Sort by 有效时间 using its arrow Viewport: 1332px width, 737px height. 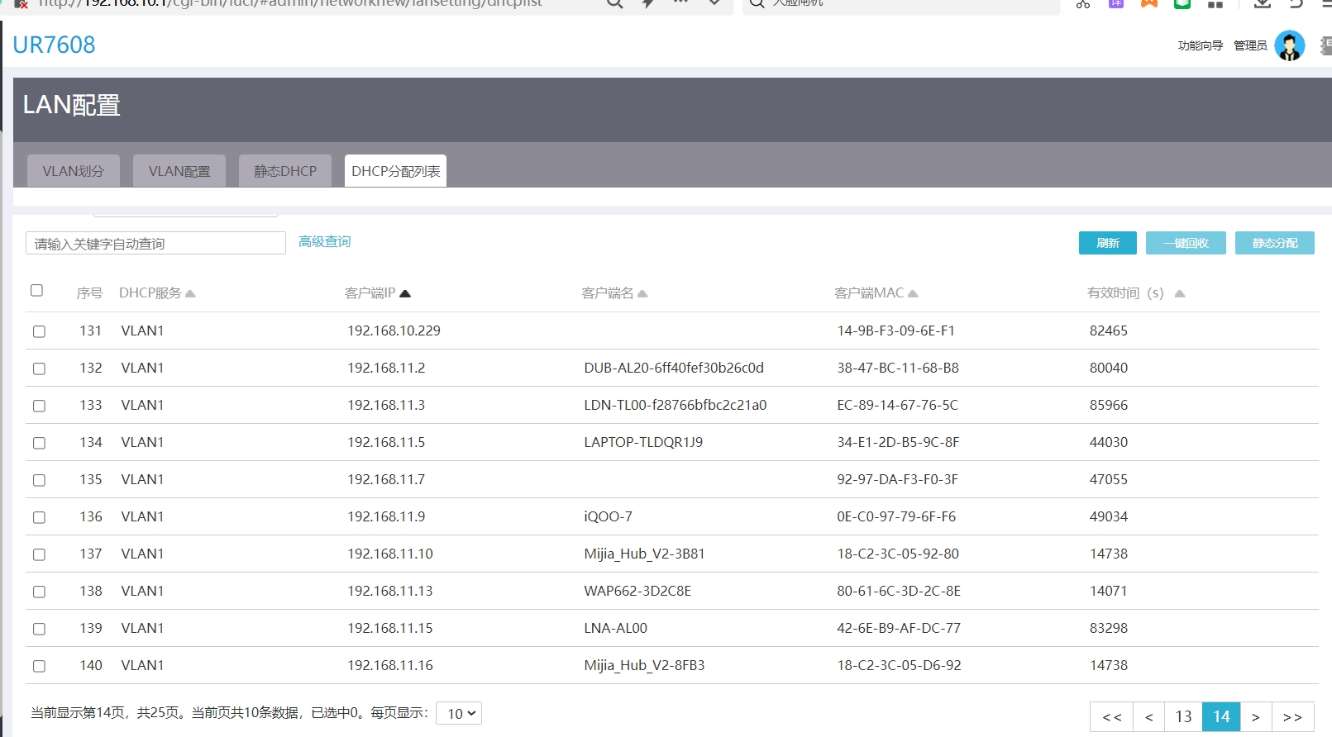coord(1179,293)
